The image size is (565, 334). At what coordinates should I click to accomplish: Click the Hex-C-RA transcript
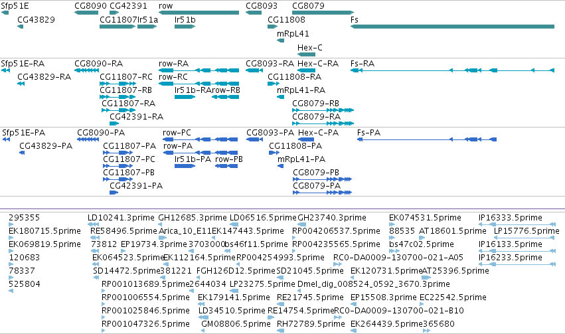(x=306, y=70)
